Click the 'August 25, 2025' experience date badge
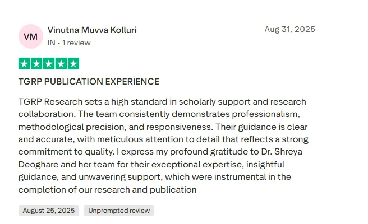368x224 pixels. (49, 211)
